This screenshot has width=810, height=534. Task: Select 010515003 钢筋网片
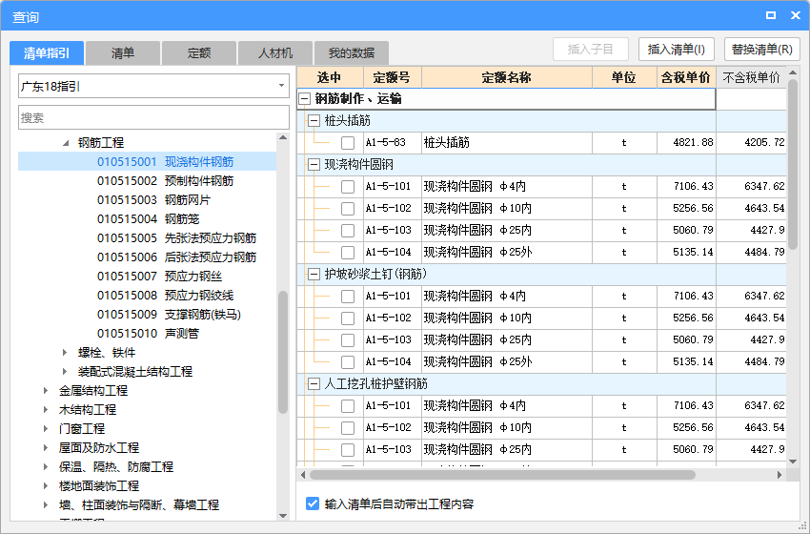click(x=154, y=200)
